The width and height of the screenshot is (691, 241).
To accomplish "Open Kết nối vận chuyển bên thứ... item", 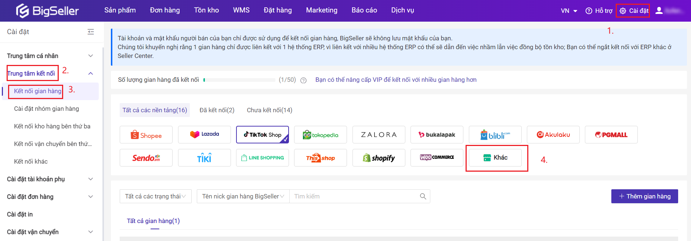I will pos(53,144).
